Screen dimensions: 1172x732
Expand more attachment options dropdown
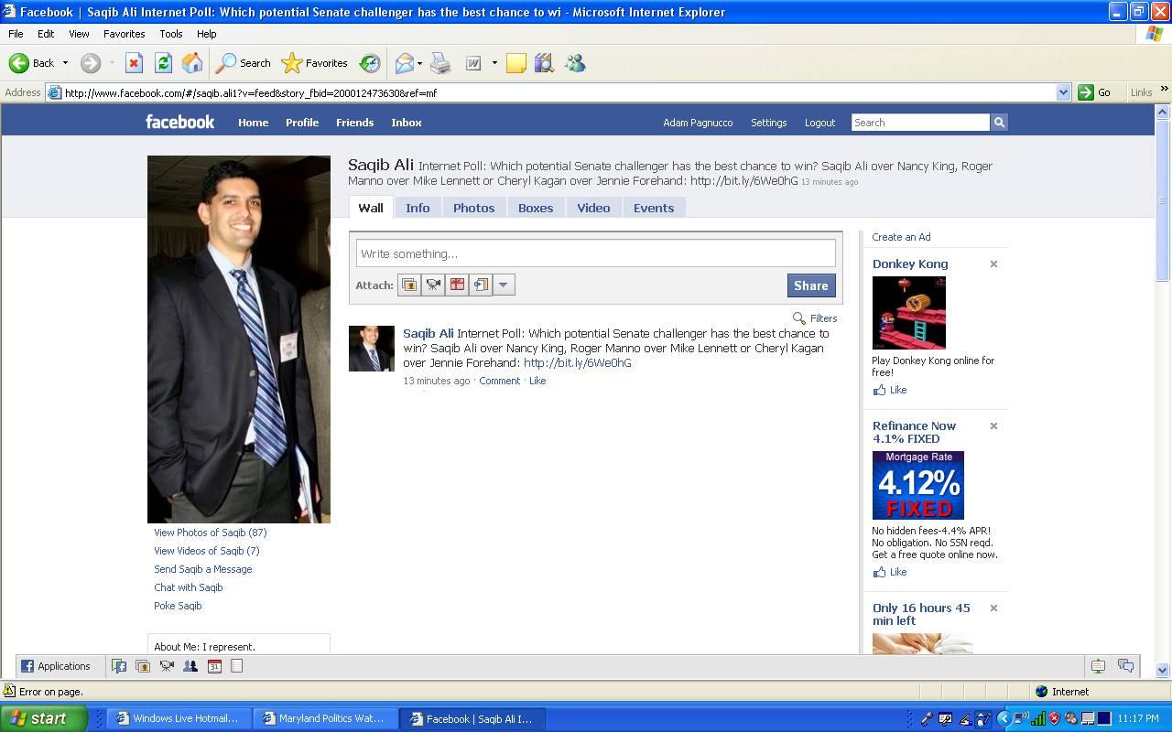(x=504, y=285)
